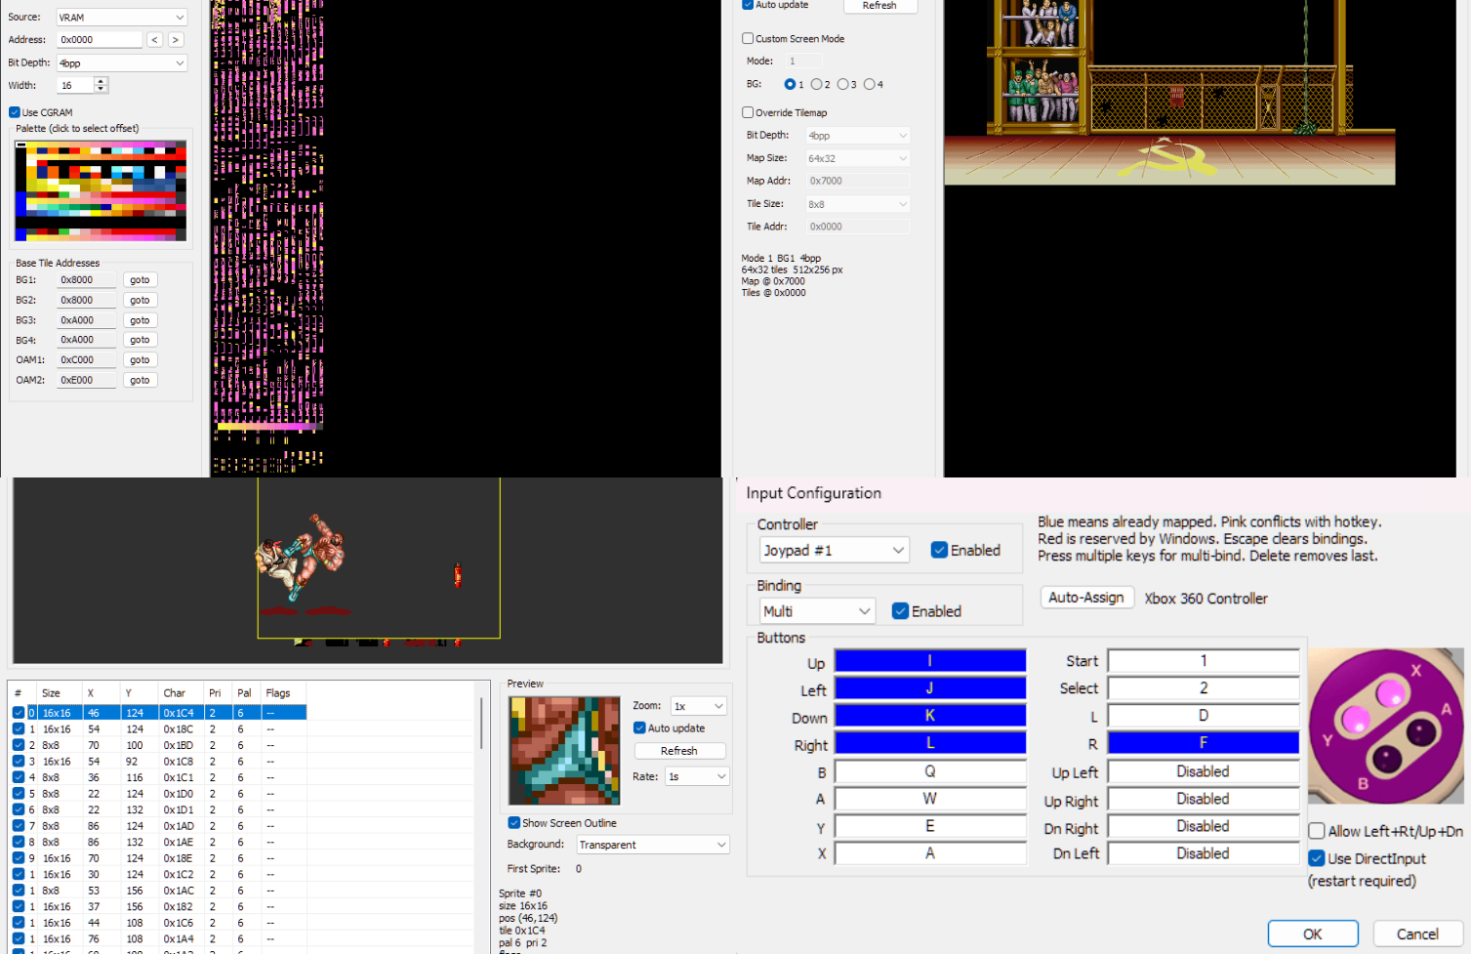Viewport: 1471px width, 954px height.
Task: Check Allow Left+Rt/Up+Dn option
Action: pyautogui.click(x=1317, y=831)
